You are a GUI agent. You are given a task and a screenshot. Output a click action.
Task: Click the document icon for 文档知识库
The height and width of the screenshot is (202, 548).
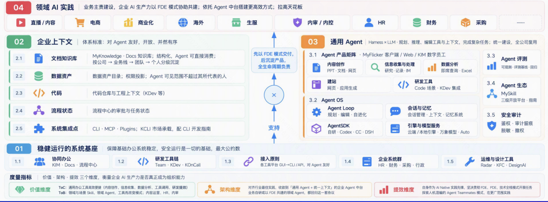[39, 58]
